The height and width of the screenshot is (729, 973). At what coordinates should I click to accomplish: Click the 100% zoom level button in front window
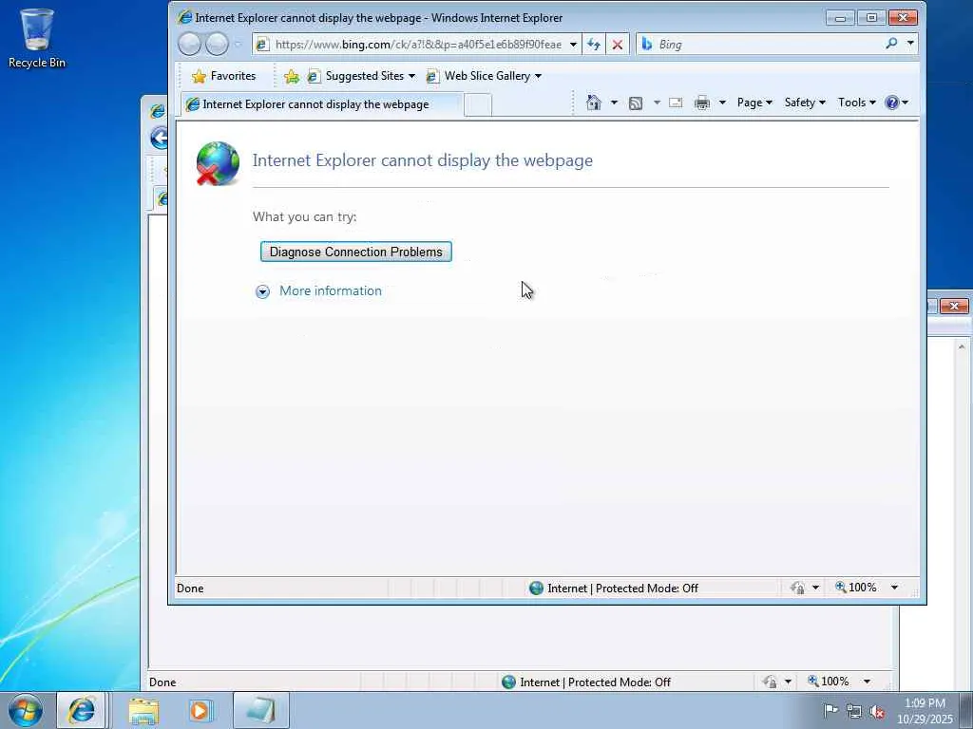[856, 587]
